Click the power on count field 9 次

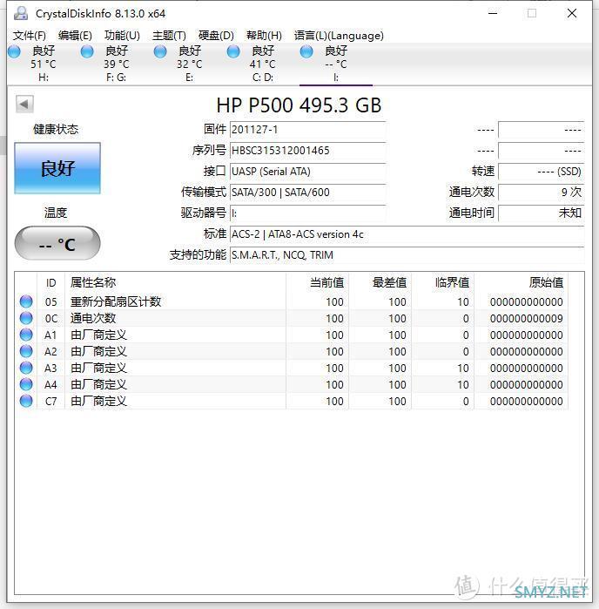(541, 193)
